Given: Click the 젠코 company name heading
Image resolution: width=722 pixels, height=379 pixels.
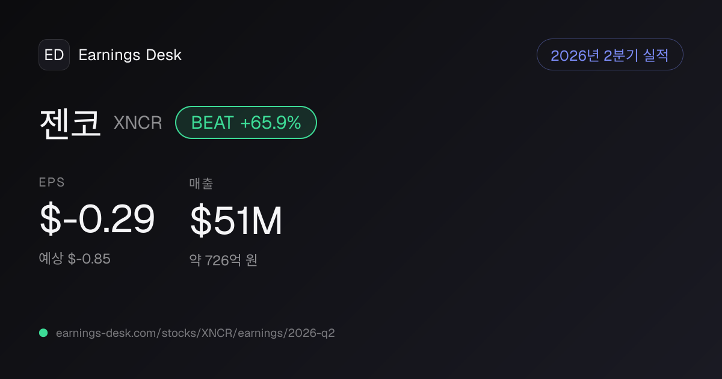Looking at the screenshot, I should coord(70,123).
